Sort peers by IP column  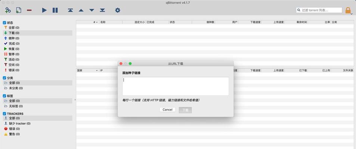[108, 70]
